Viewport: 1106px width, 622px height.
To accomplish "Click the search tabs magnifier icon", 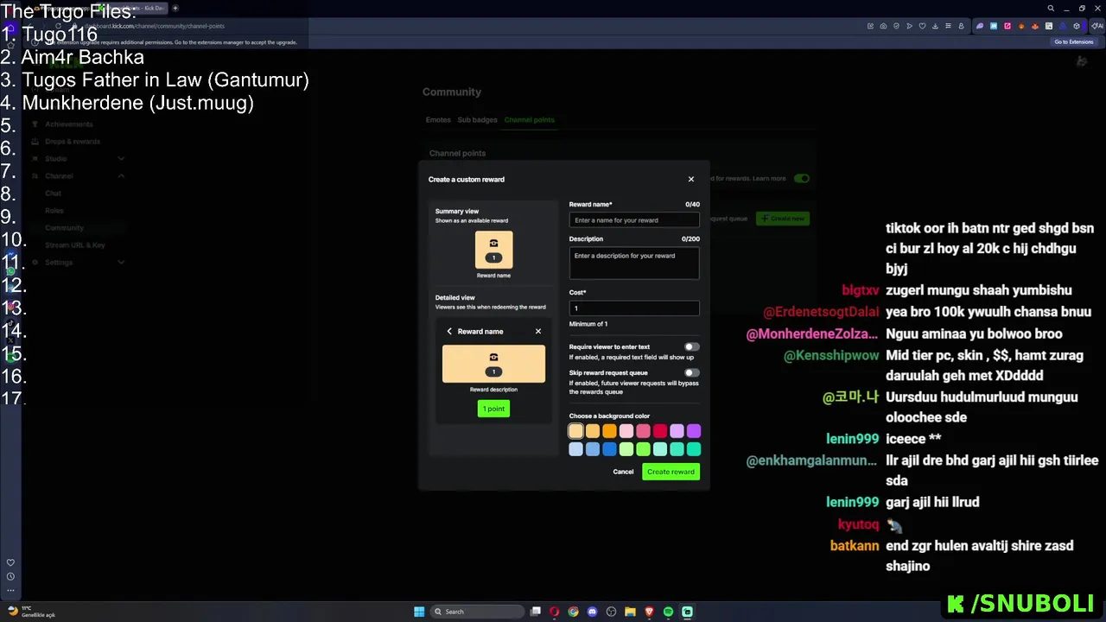I will pos(1051,9).
